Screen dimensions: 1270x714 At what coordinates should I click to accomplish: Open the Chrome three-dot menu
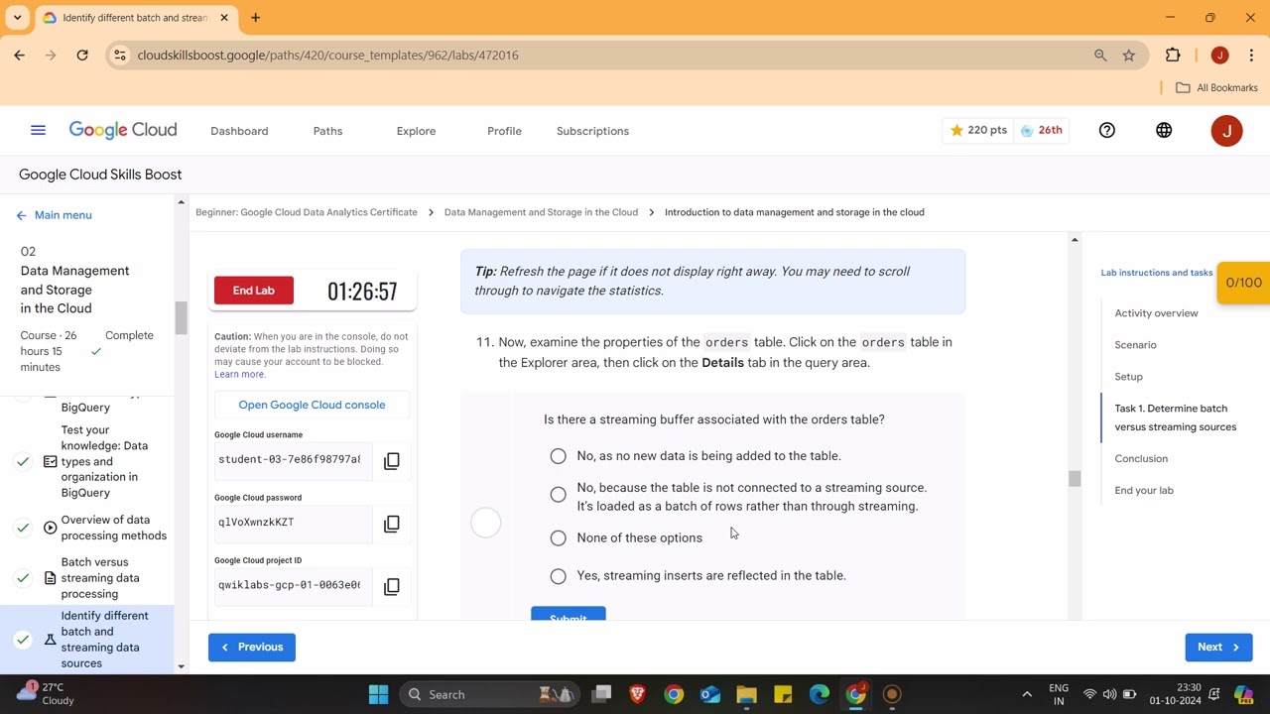[1251, 56]
